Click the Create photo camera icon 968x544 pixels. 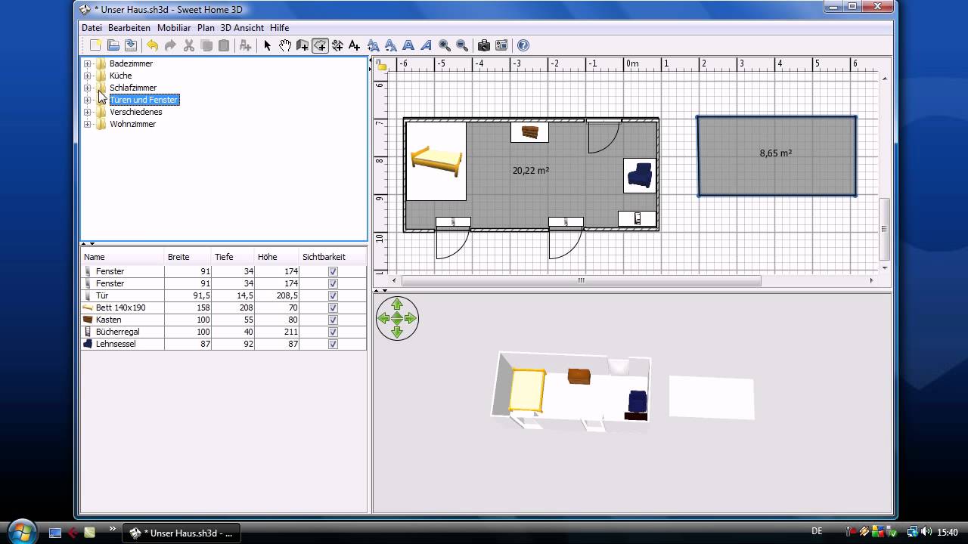(484, 45)
